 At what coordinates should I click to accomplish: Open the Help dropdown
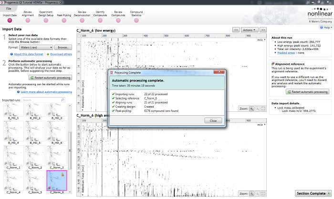tap(326, 28)
